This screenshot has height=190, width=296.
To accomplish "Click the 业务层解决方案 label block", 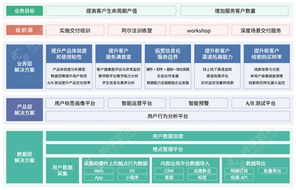I will [x=25, y=67].
